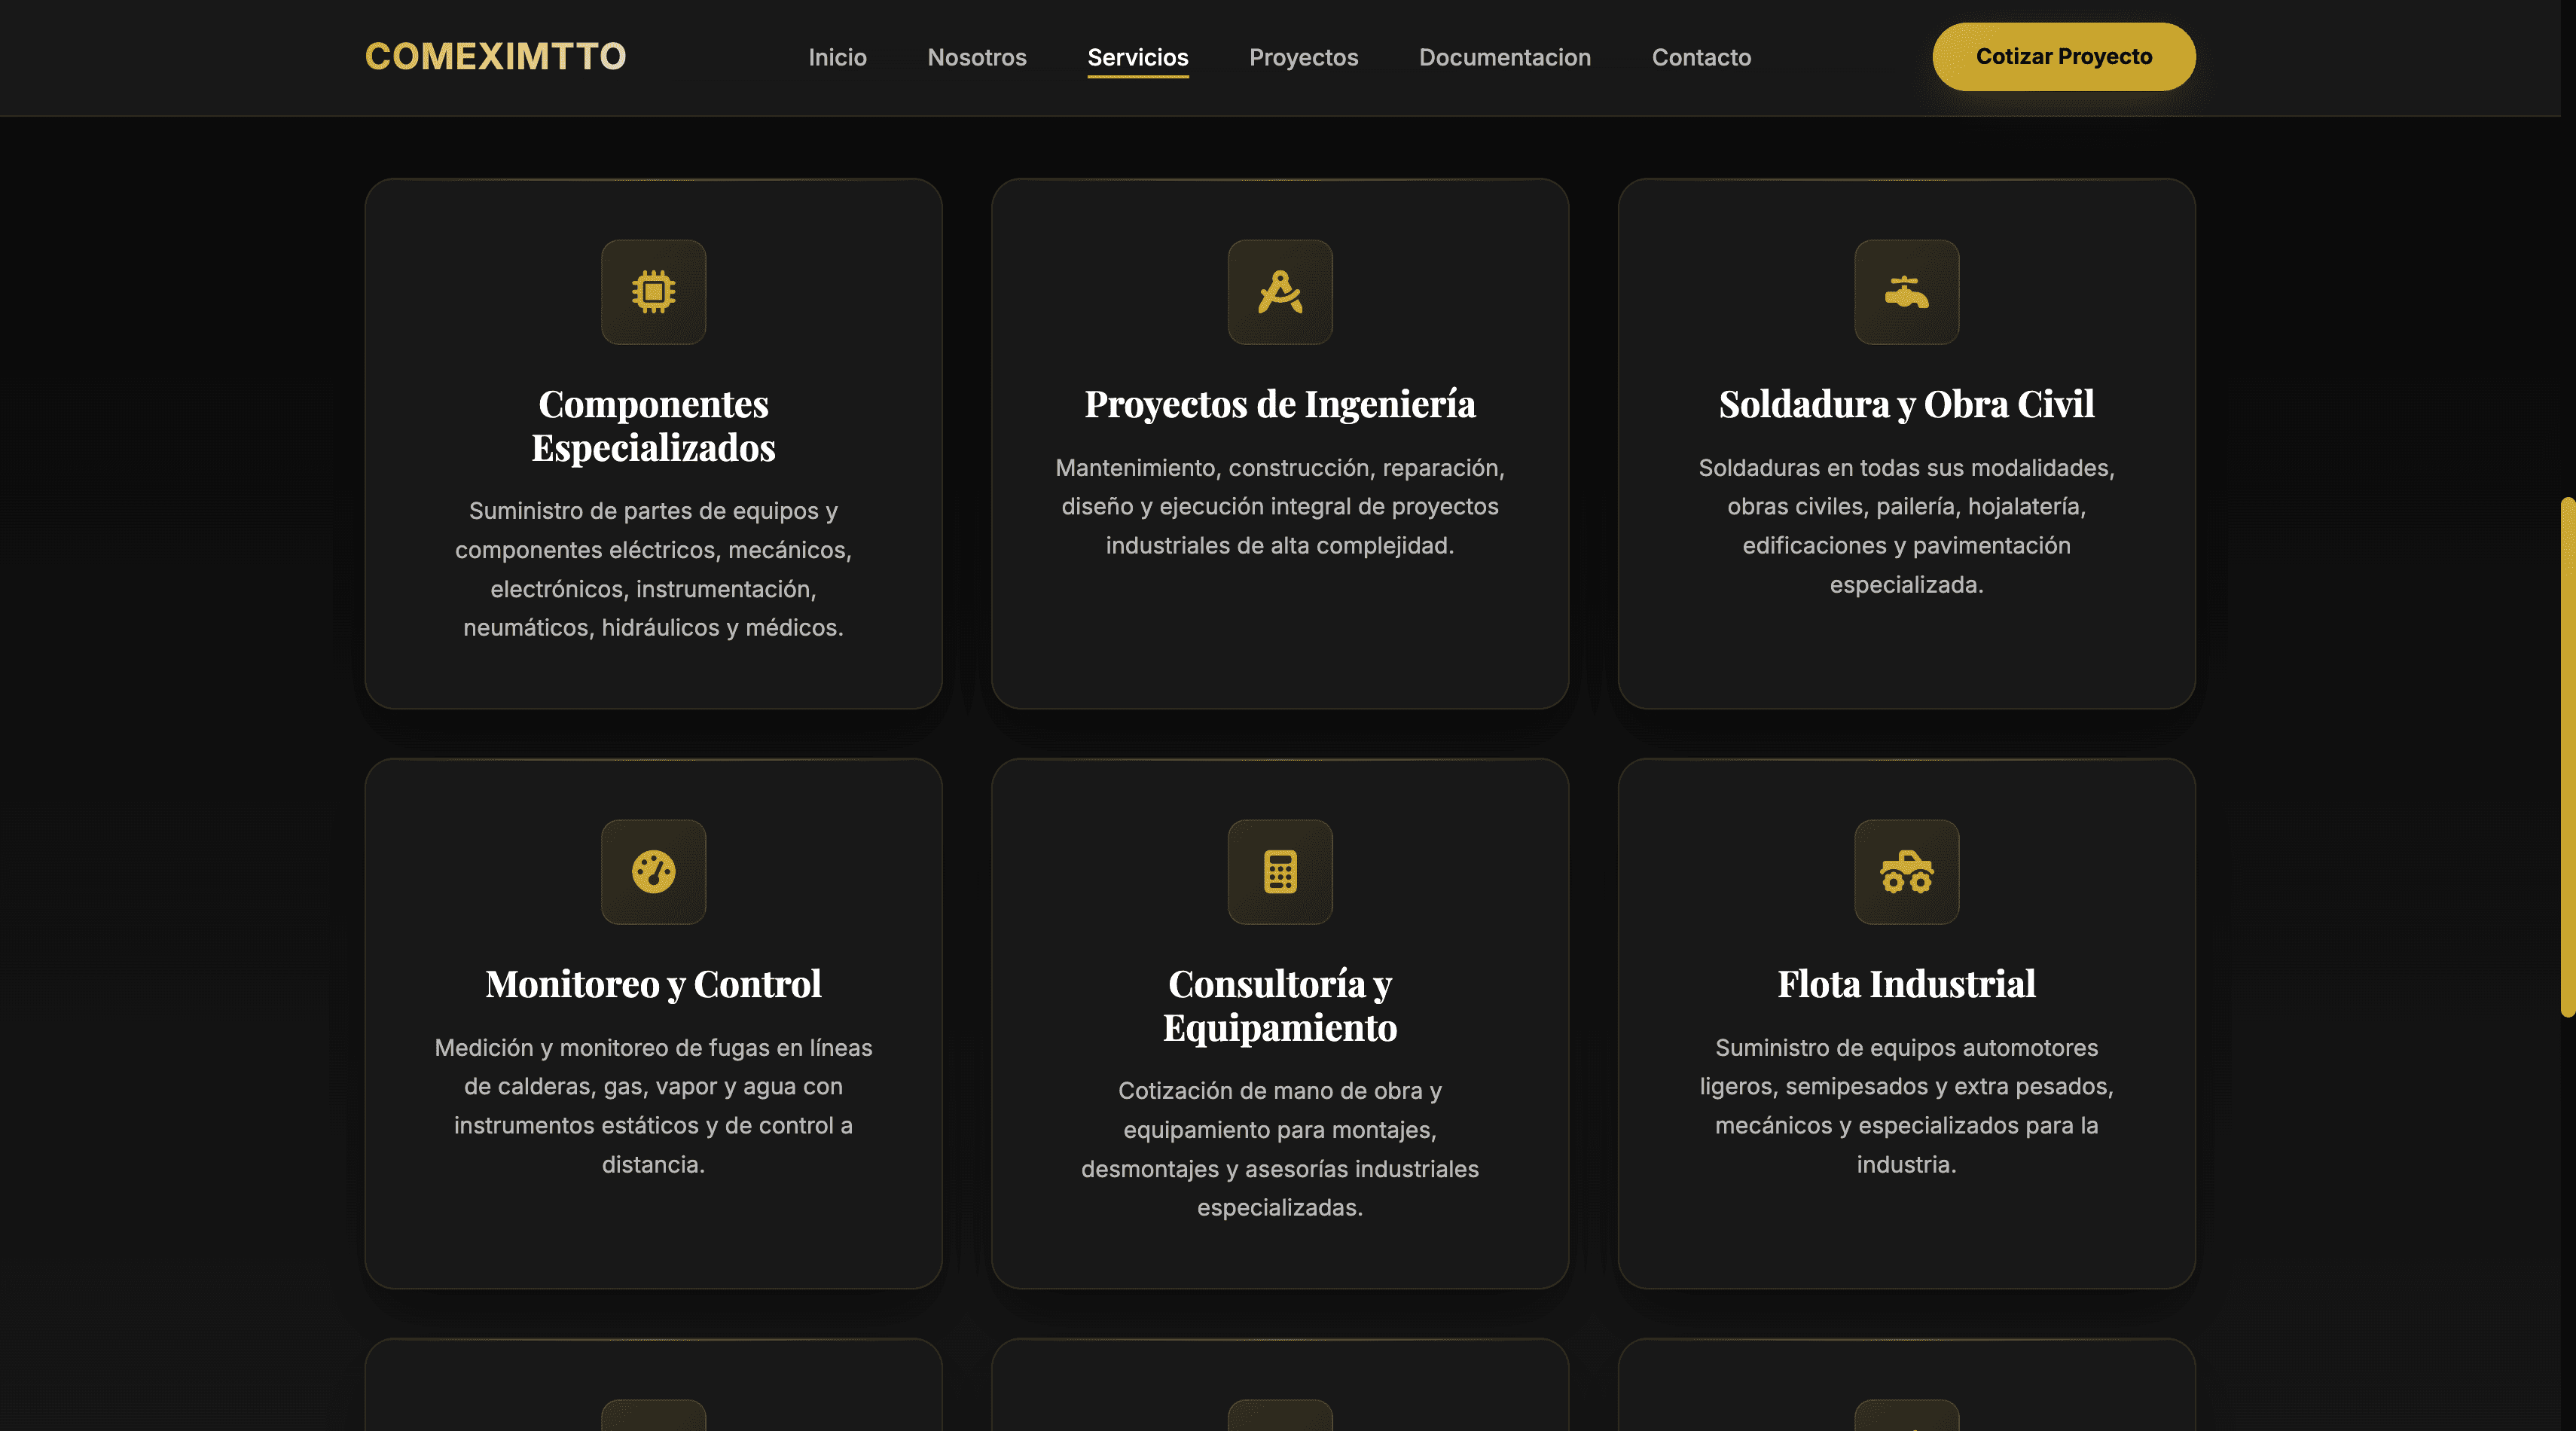The height and width of the screenshot is (1431, 2576).
Task: Navigate to Documentacion
Action: click(1505, 57)
